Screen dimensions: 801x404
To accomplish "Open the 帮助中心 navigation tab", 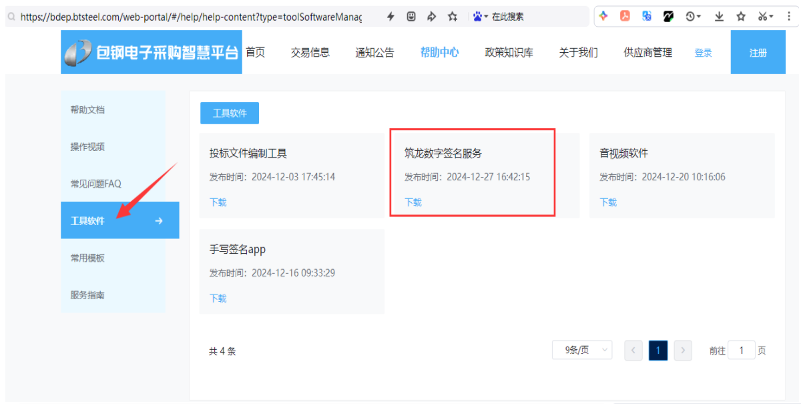I will (x=439, y=53).
